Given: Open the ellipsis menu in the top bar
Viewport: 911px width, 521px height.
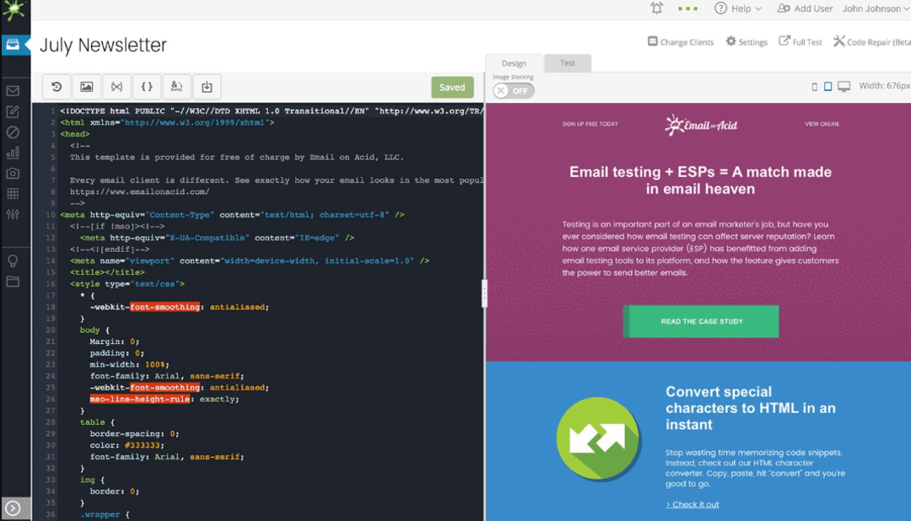Looking at the screenshot, I should (x=688, y=8).
